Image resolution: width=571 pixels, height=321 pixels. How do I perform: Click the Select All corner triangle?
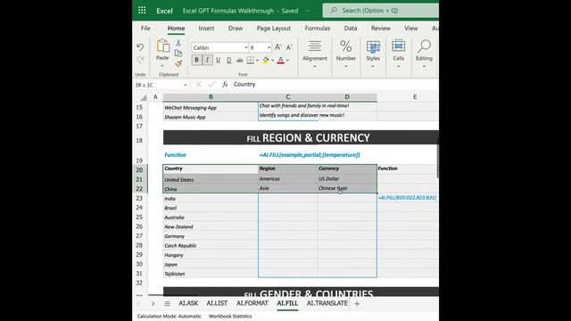(143, 97)
